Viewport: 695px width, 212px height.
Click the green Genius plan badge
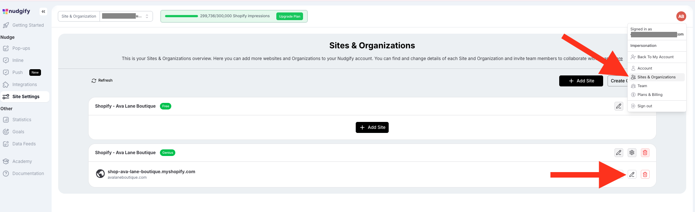[x=168, y=153]
